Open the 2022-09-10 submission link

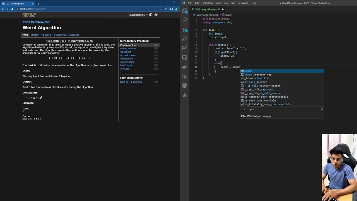[x=131, y=82]
